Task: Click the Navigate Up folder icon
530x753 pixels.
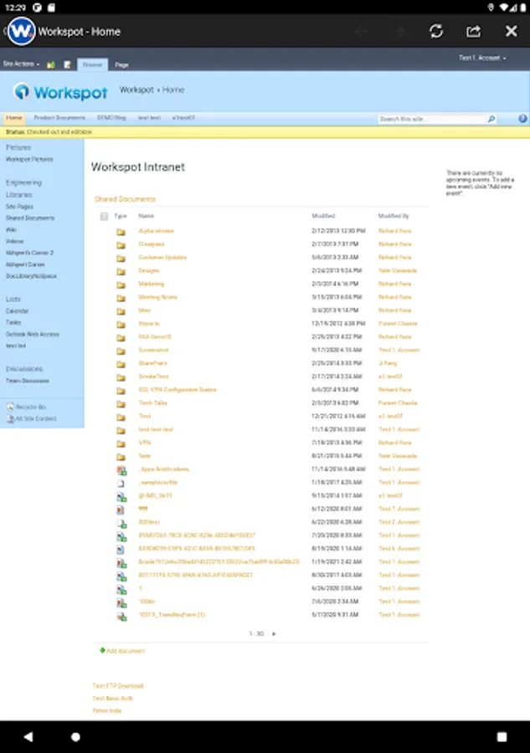Action: click(51, 64)
